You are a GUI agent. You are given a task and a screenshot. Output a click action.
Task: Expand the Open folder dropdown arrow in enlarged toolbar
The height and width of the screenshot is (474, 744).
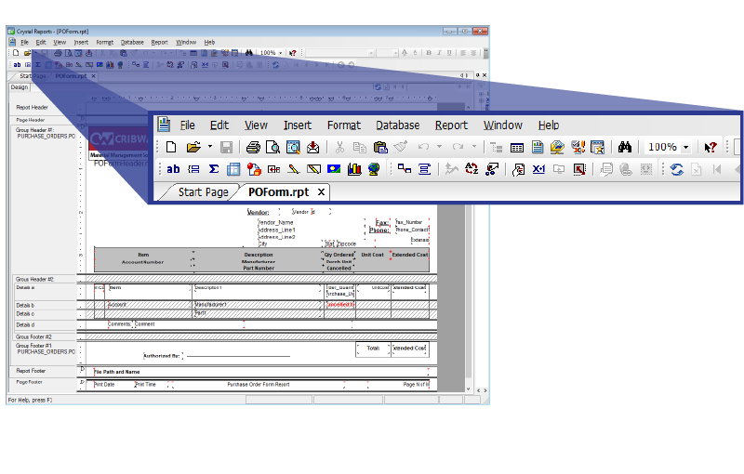point(210,147)
